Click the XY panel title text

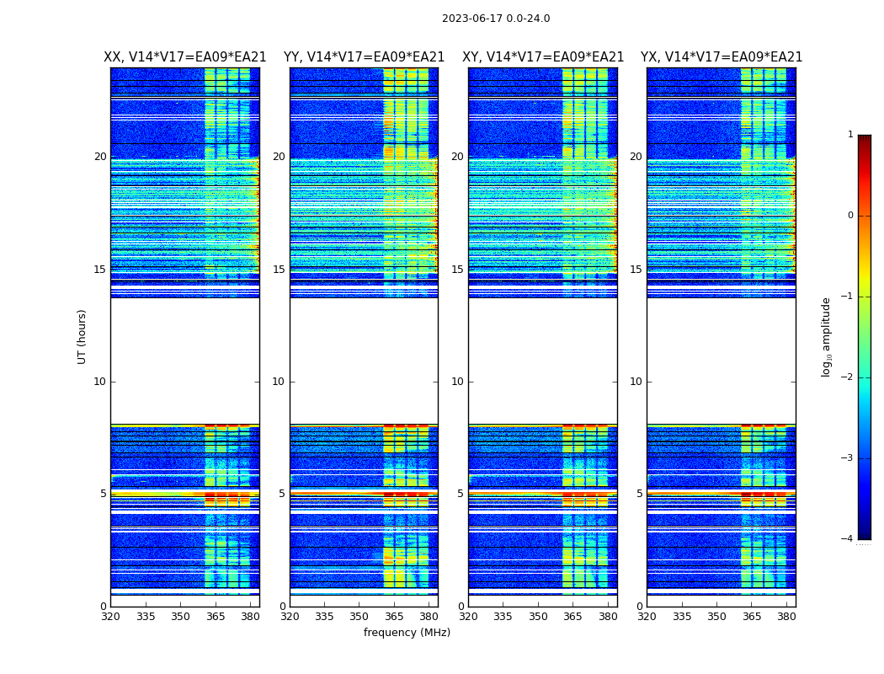pos(543,57)
